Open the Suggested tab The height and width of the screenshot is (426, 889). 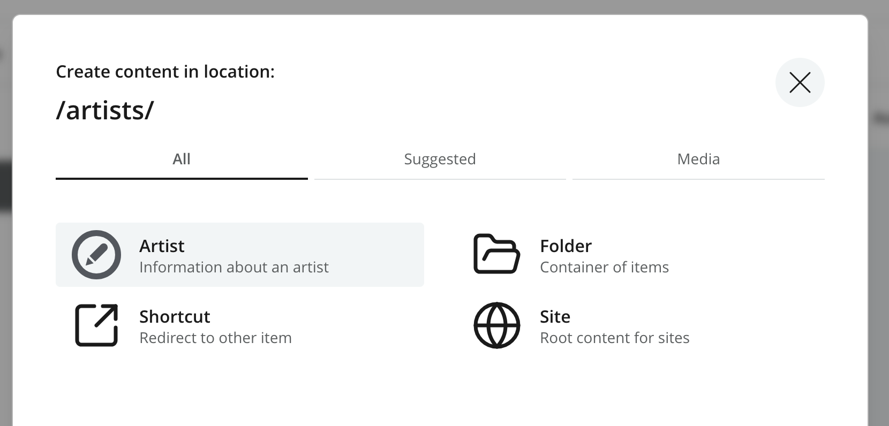click(x=440, y=159)
